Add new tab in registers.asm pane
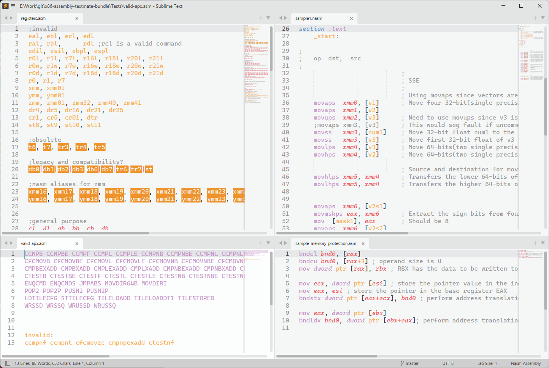 261,18
